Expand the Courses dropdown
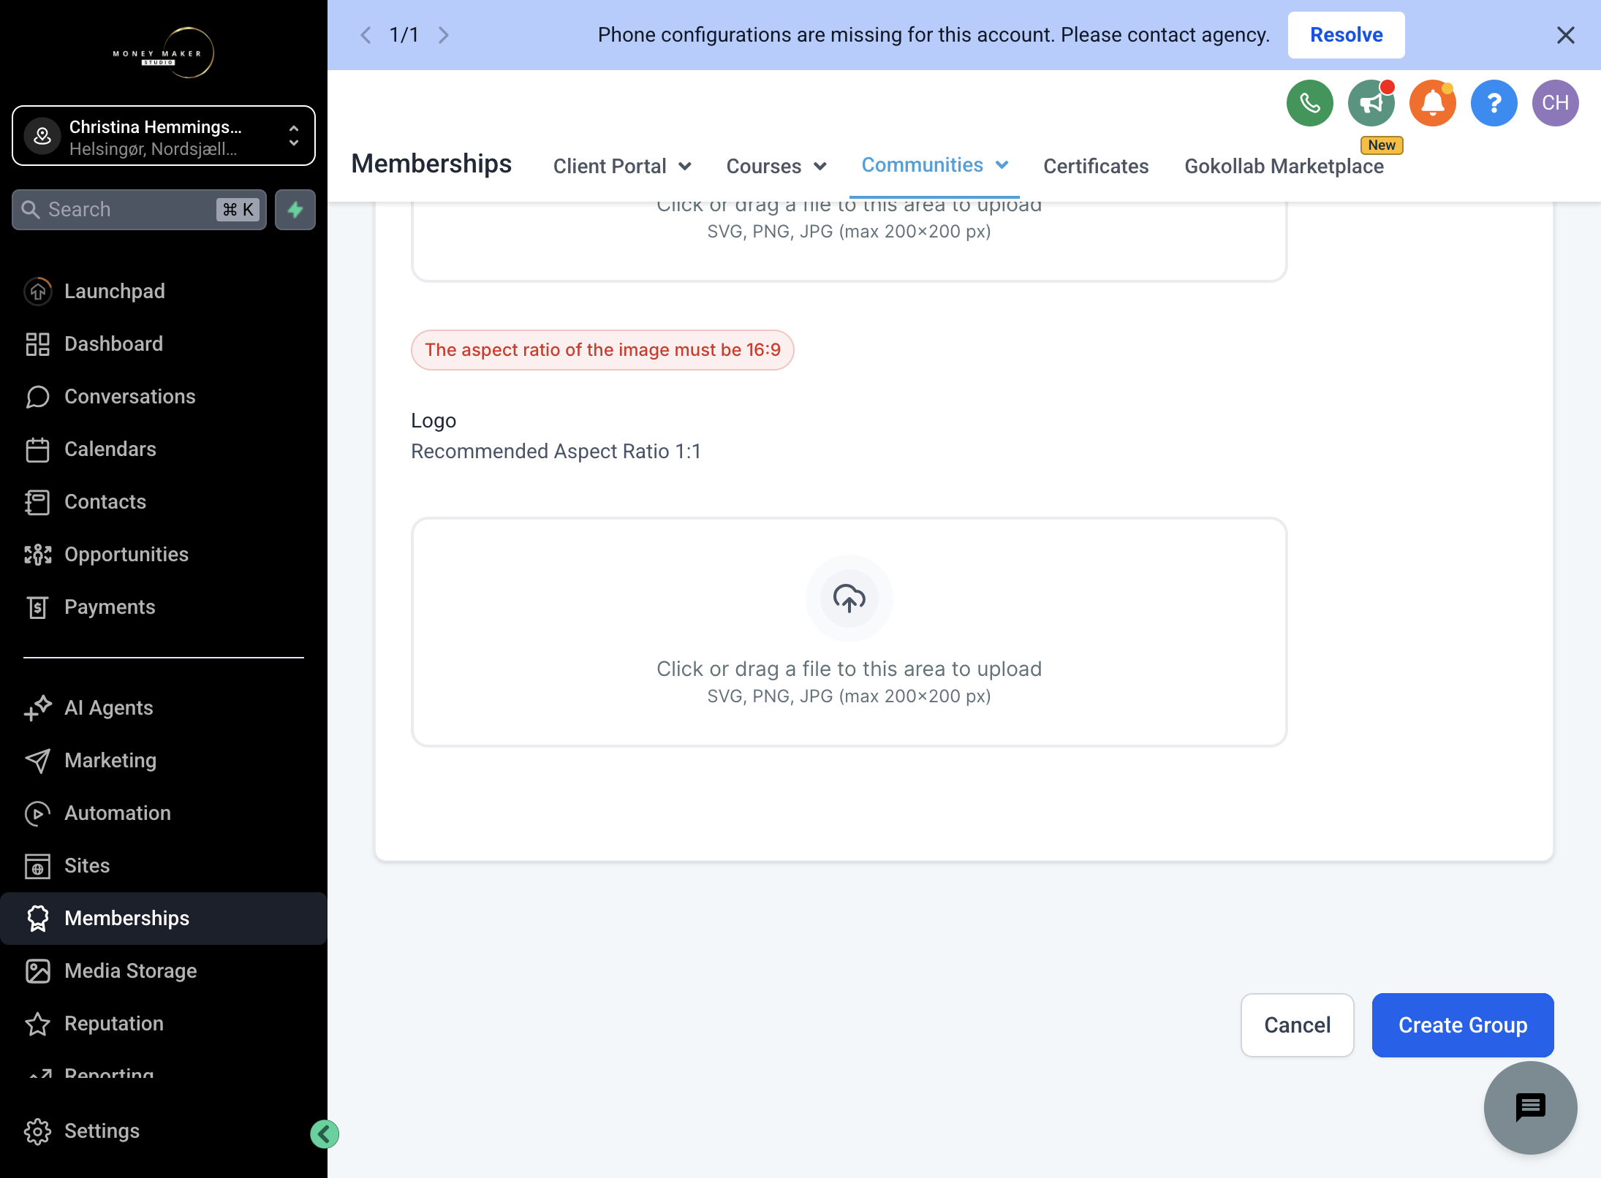Screen dimensions: 1601x1178 [776, 166]
